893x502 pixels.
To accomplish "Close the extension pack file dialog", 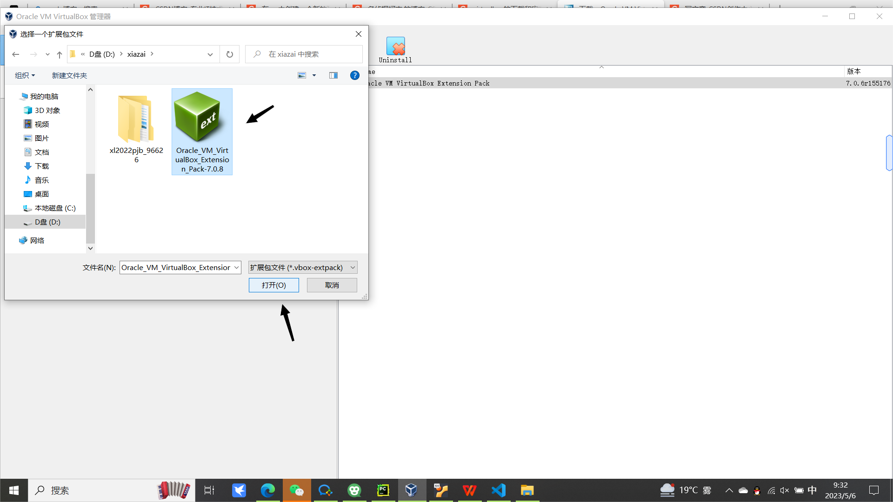I will pos(359,34).
